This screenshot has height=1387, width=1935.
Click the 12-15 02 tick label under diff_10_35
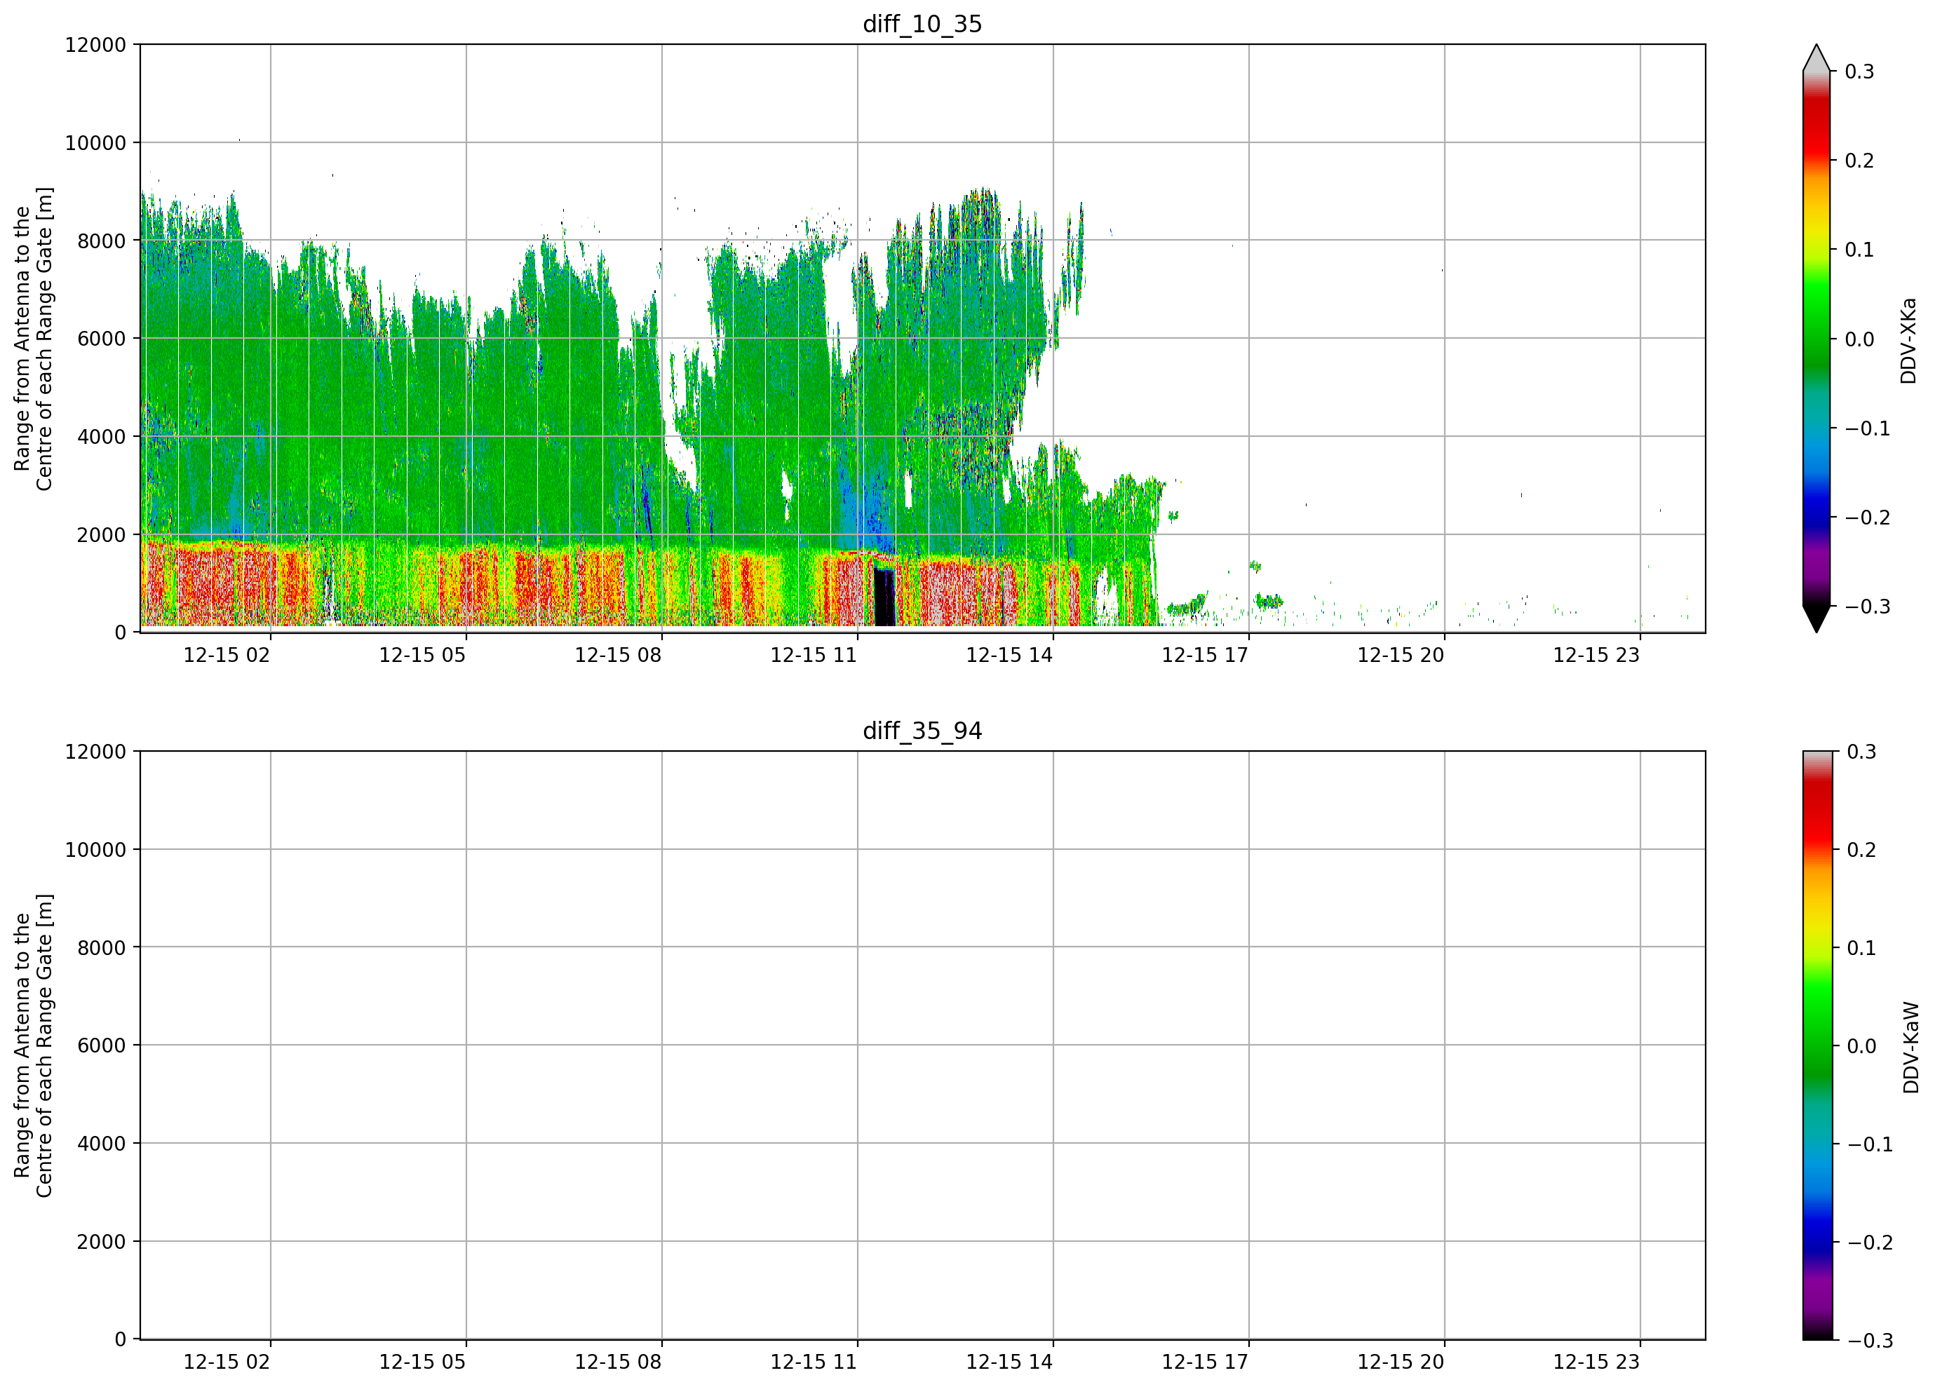click(227, 655)
